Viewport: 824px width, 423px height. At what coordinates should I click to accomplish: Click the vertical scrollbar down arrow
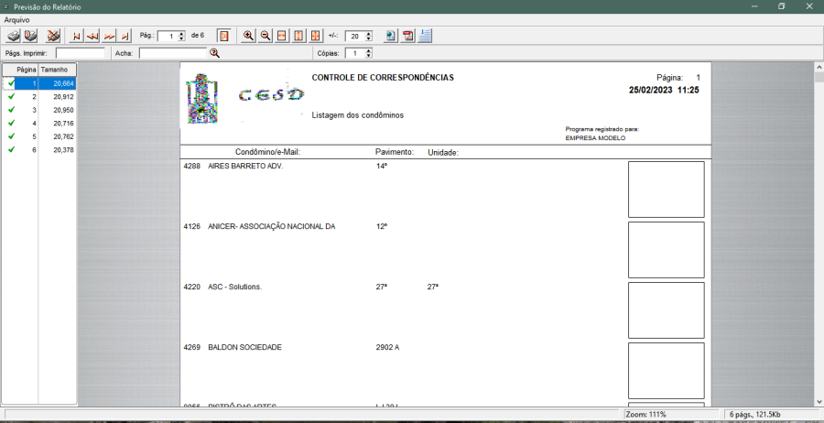click(x=818, y=401)
